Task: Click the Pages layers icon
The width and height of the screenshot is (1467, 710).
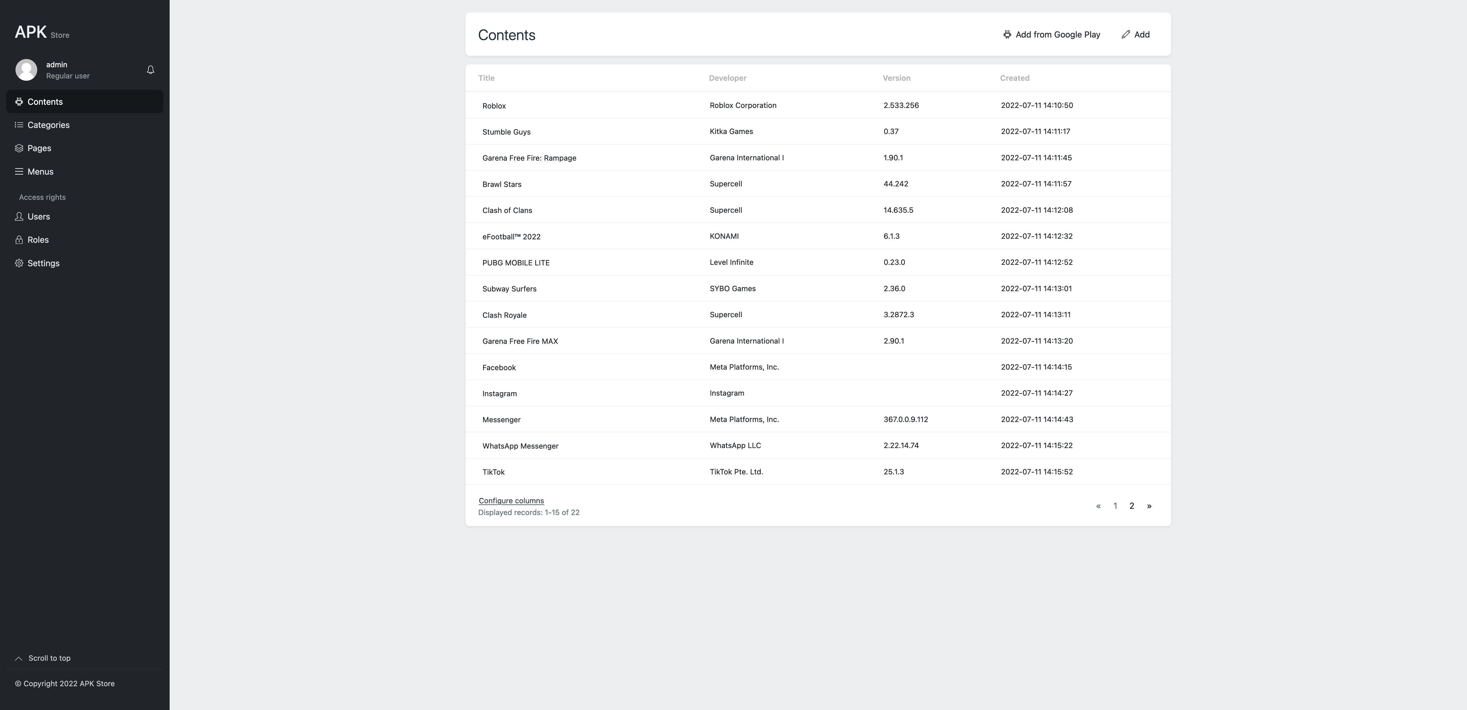Action: [x=19, y=149]
